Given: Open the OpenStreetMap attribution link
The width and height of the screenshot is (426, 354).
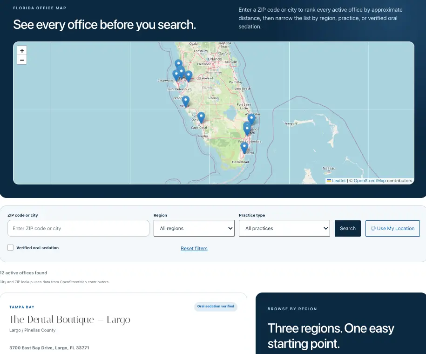Looking at the screenshot, I should [370, 181].
